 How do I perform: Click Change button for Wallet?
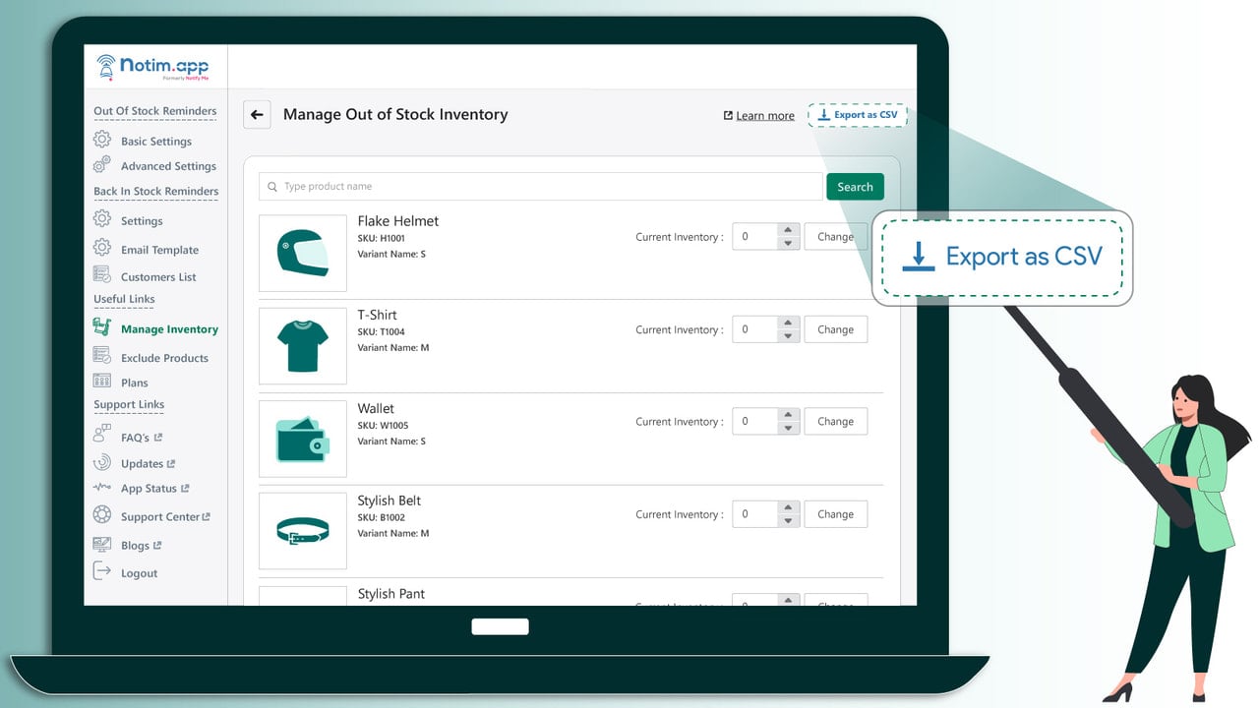click(835, 421)
